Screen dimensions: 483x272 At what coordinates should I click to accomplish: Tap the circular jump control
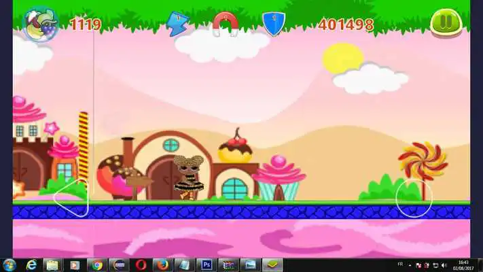pos(414,198)
